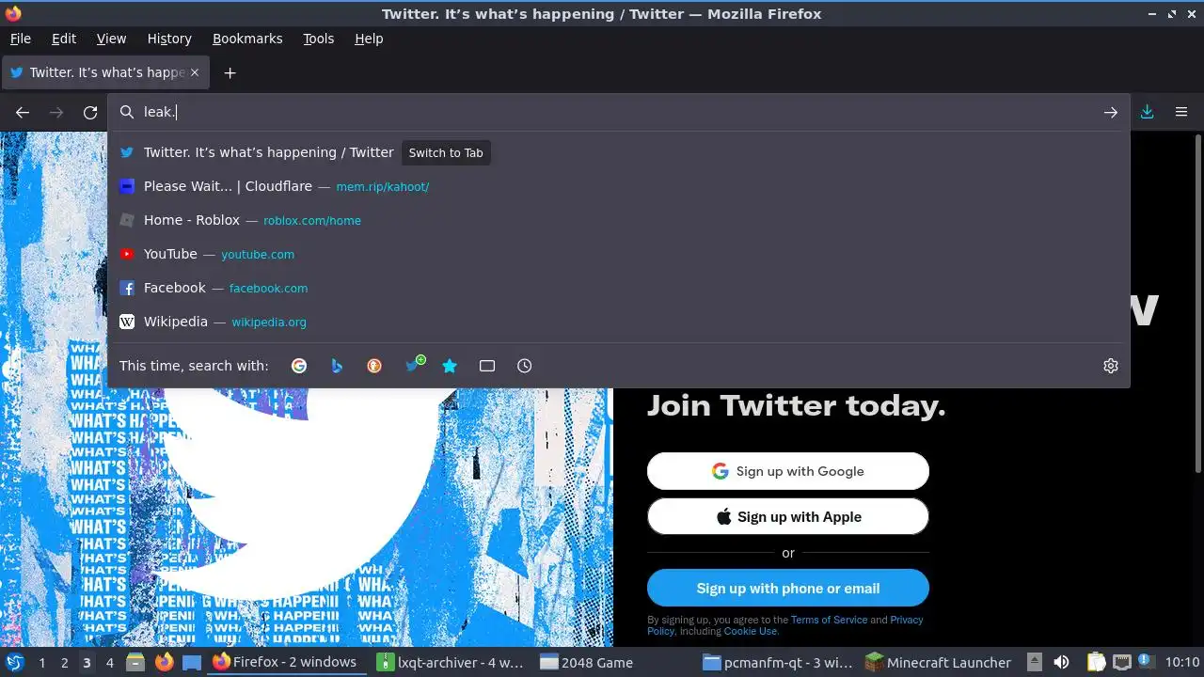Click the roblox.com/home URL
1204x677 pixels.
312,221
